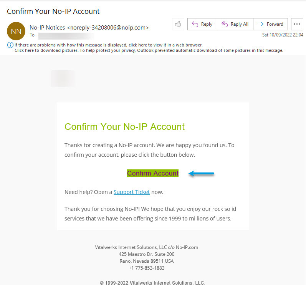Forward this email message
The width and height of the screenshot is (306, 285).
[270, 24]
